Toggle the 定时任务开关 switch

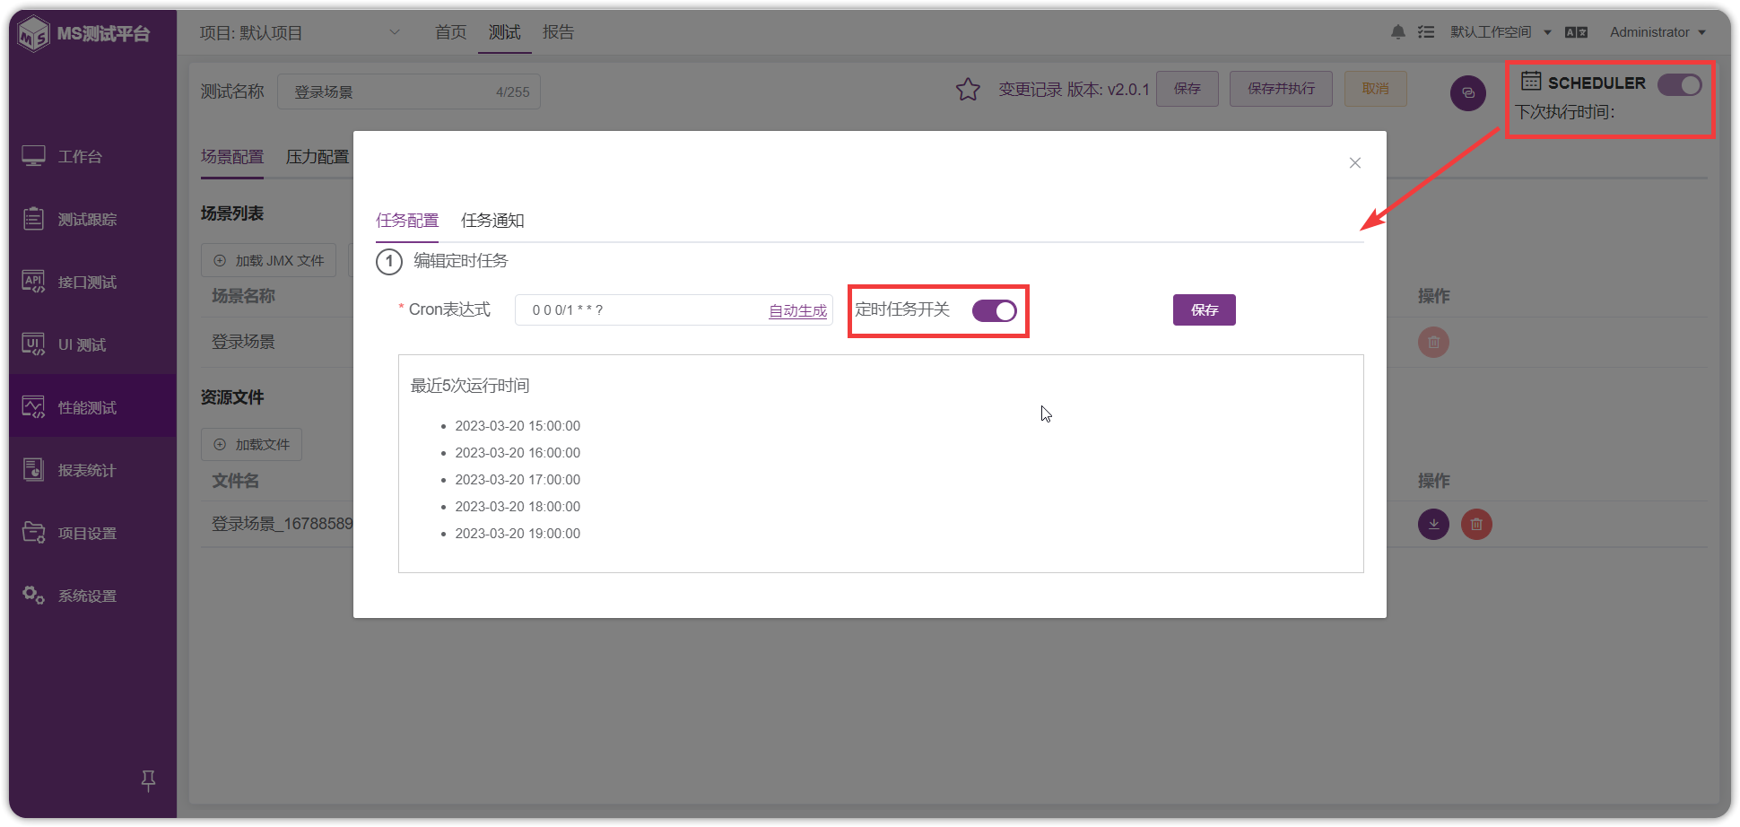994,310
